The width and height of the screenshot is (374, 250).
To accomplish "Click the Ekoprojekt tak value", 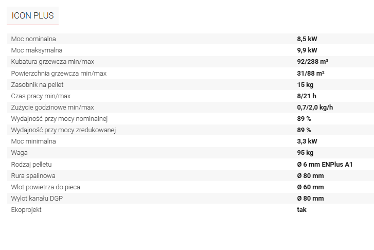I will click(302, 210).
